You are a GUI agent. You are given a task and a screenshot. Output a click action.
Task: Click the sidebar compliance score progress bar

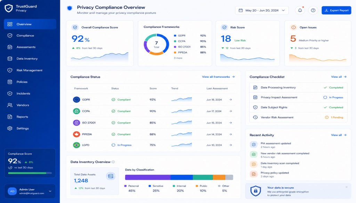pyautogui.click(x=30, y=173)
